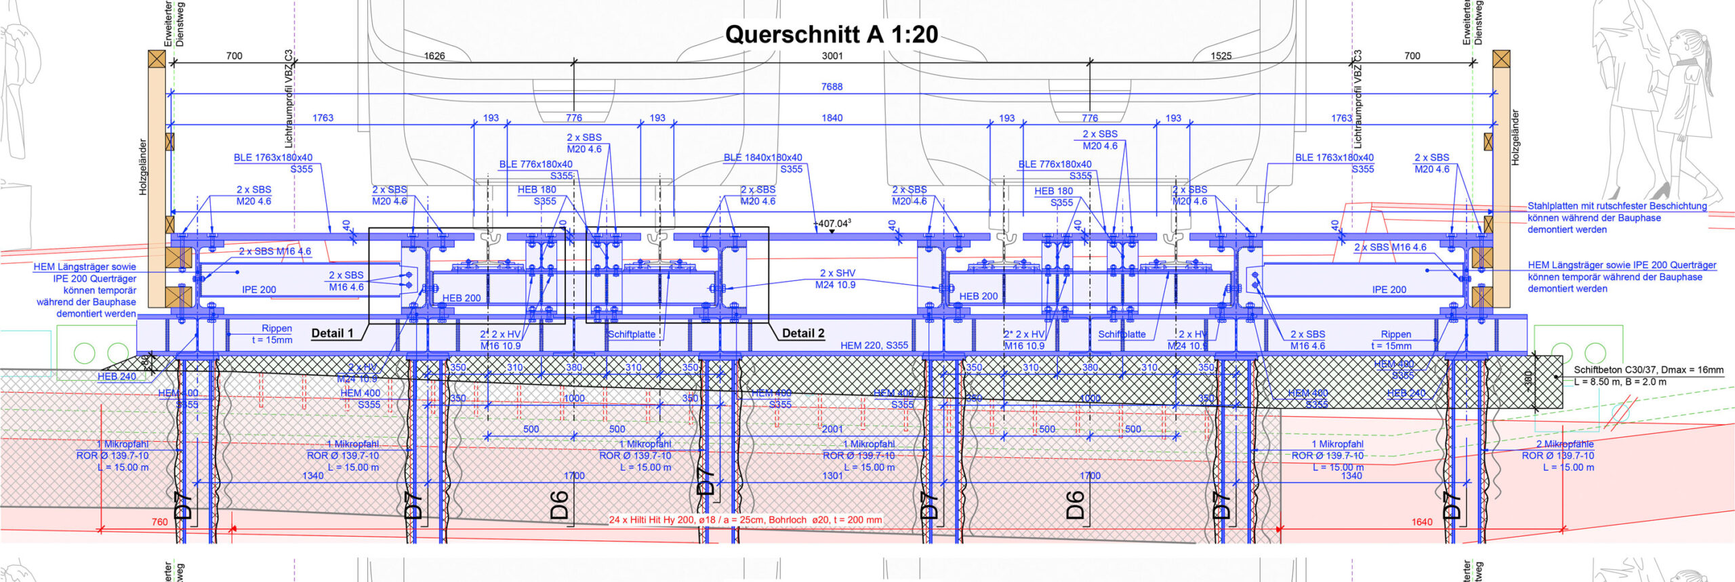Click the 1840 center dimension text
This screenshot has width=1735, height=582.
pos(832,118)
